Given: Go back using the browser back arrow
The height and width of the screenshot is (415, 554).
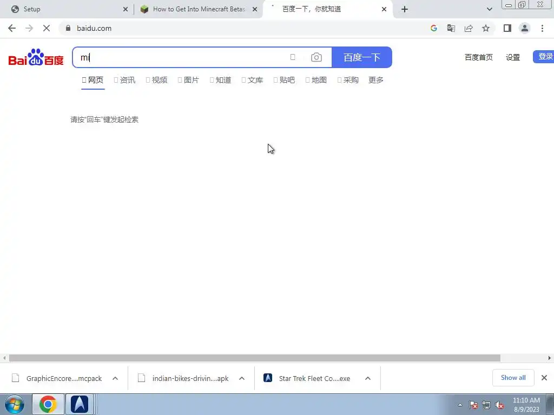Looking at the screenshot, I should click(12, 28).
